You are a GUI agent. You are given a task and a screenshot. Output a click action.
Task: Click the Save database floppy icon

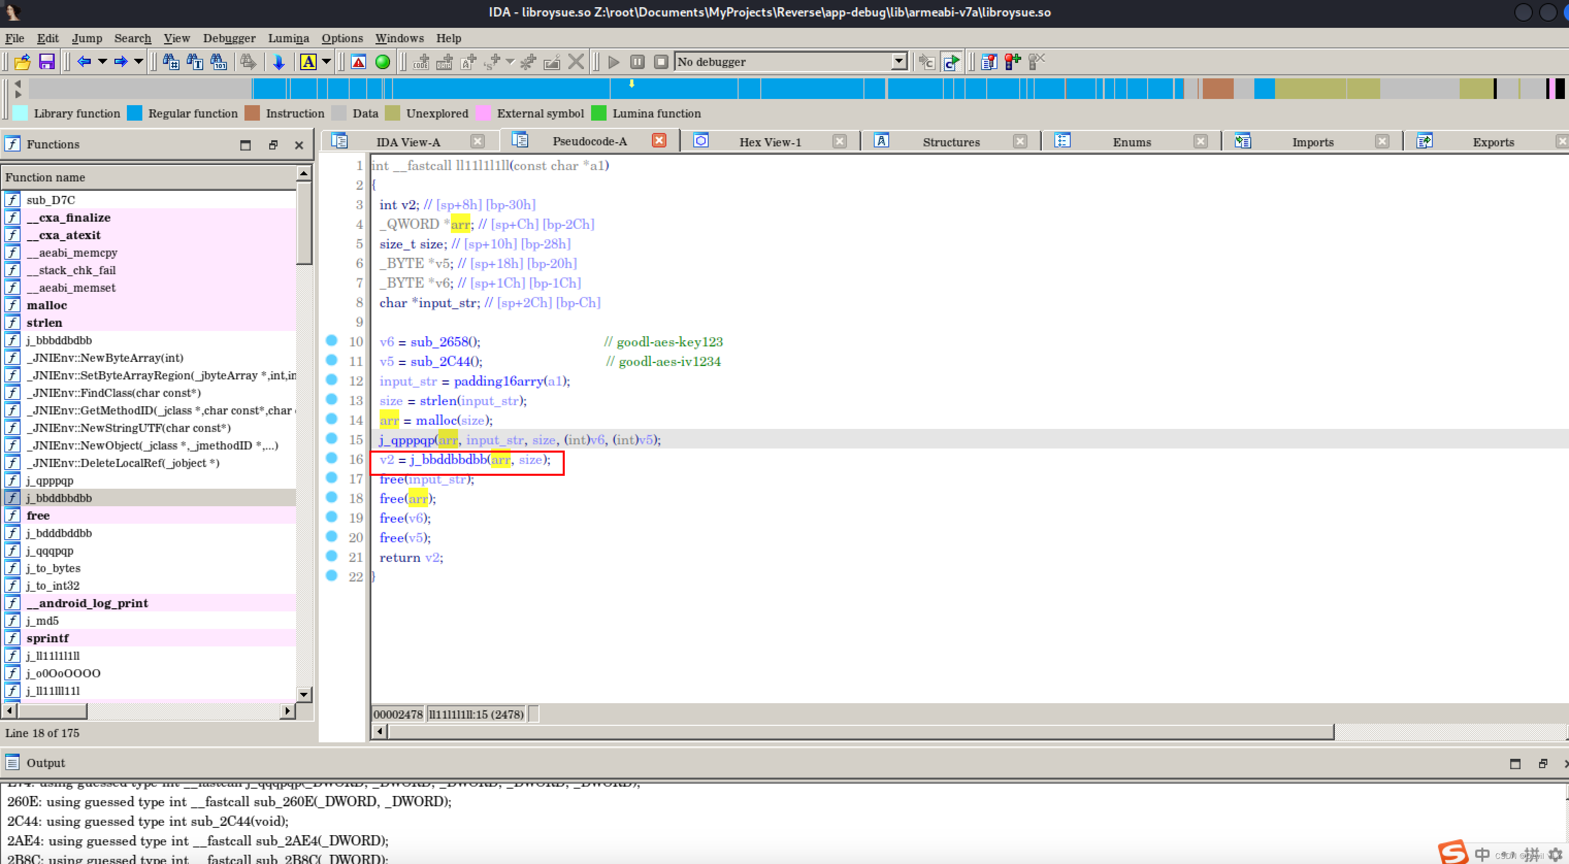[x=47, y=61]
